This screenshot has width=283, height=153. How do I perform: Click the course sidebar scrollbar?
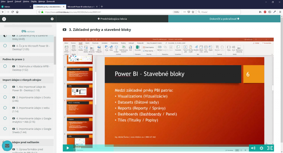(55, 50)
